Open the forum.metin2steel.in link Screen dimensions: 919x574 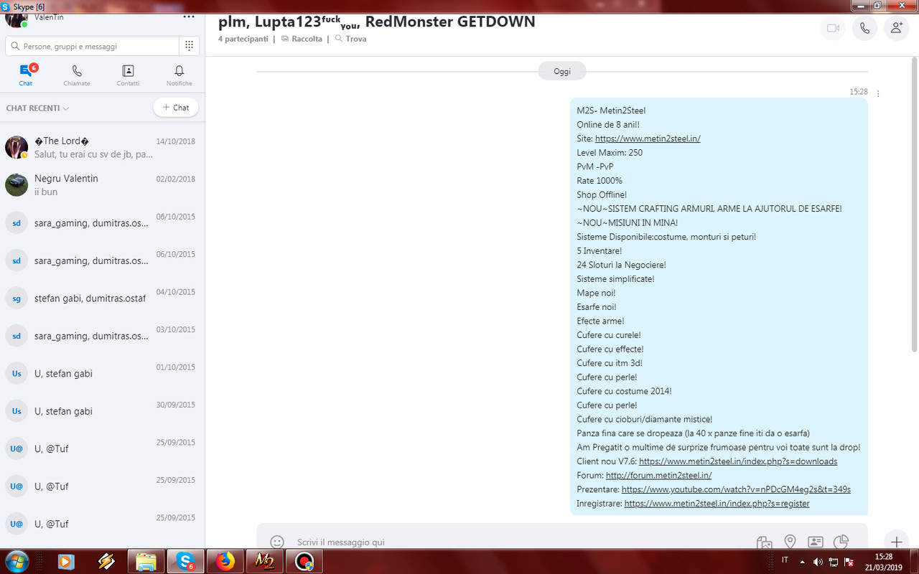[658, 475]
